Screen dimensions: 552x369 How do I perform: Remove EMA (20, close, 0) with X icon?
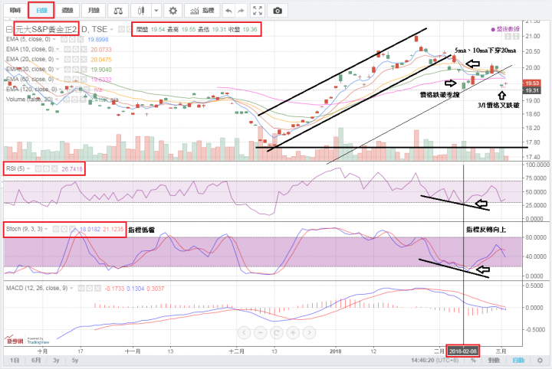(84, 60)
